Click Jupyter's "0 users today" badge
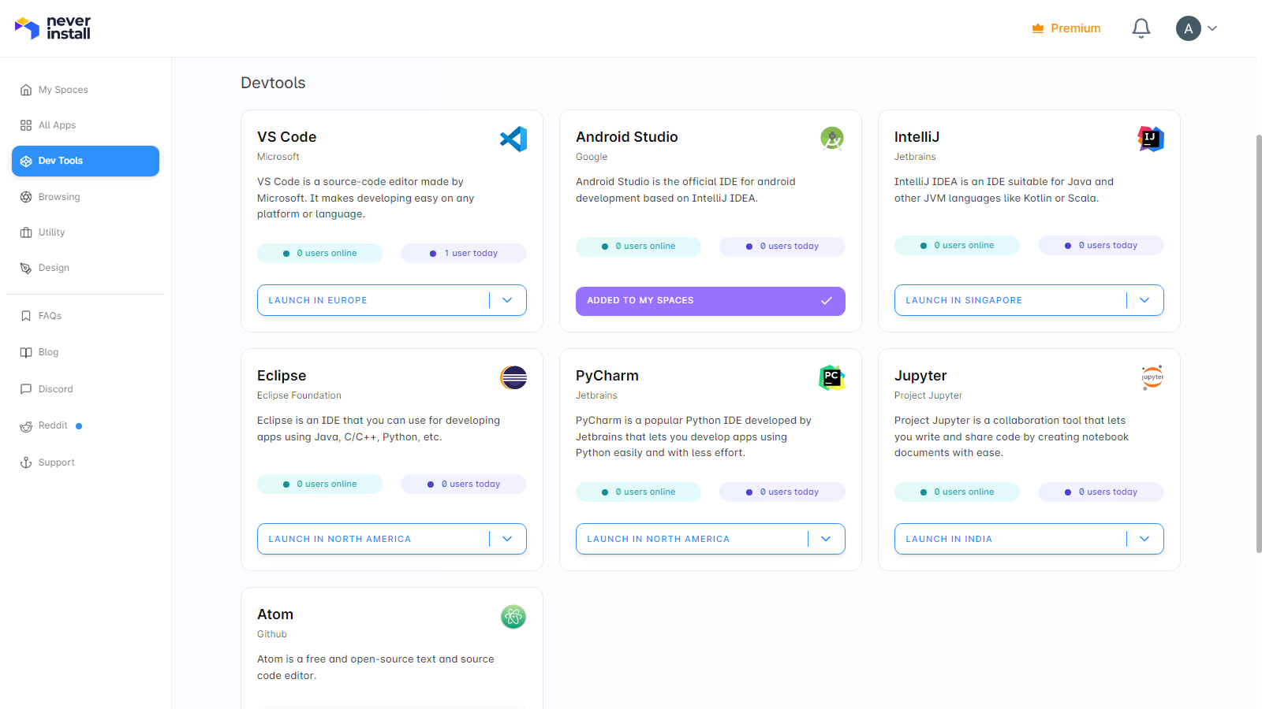This screenshot has width=1262, height=709. click(1101, 492)
